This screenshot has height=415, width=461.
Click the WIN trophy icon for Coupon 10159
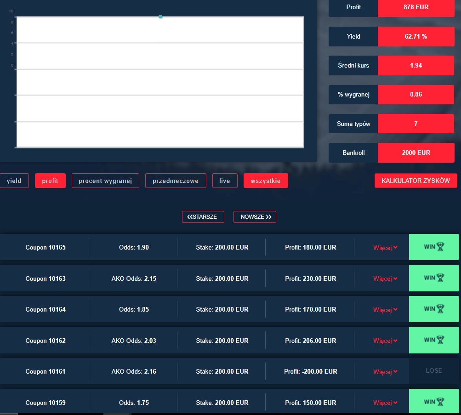tap(440, 402)
